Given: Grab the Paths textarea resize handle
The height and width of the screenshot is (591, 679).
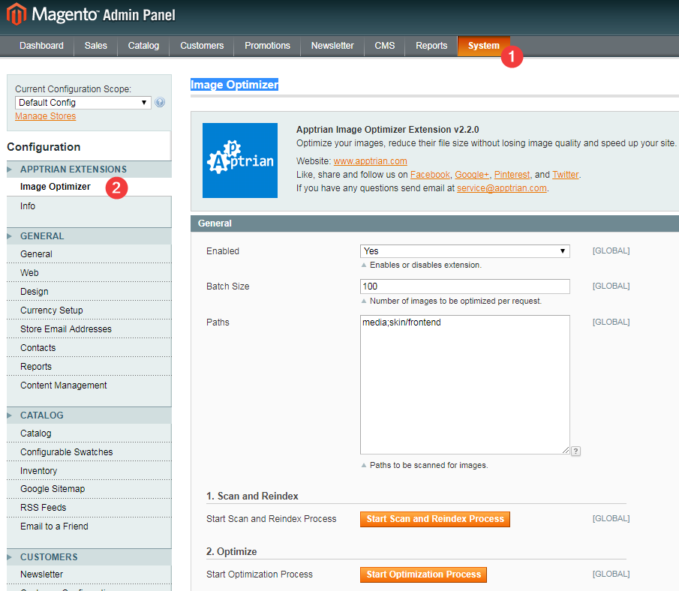Looking at the screenshot, I should (x=566, y=450).
